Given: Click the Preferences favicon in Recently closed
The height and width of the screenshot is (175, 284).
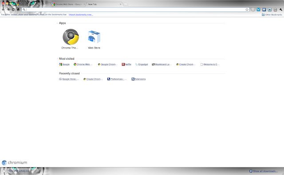Looking at the screenshot, I should point(109,79).
